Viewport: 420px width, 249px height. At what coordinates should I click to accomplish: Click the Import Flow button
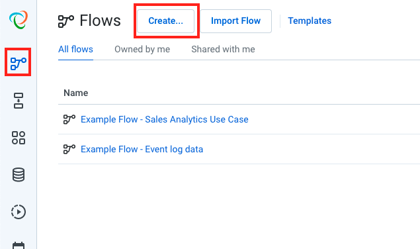pyautogui.click(x=235, y=21)
